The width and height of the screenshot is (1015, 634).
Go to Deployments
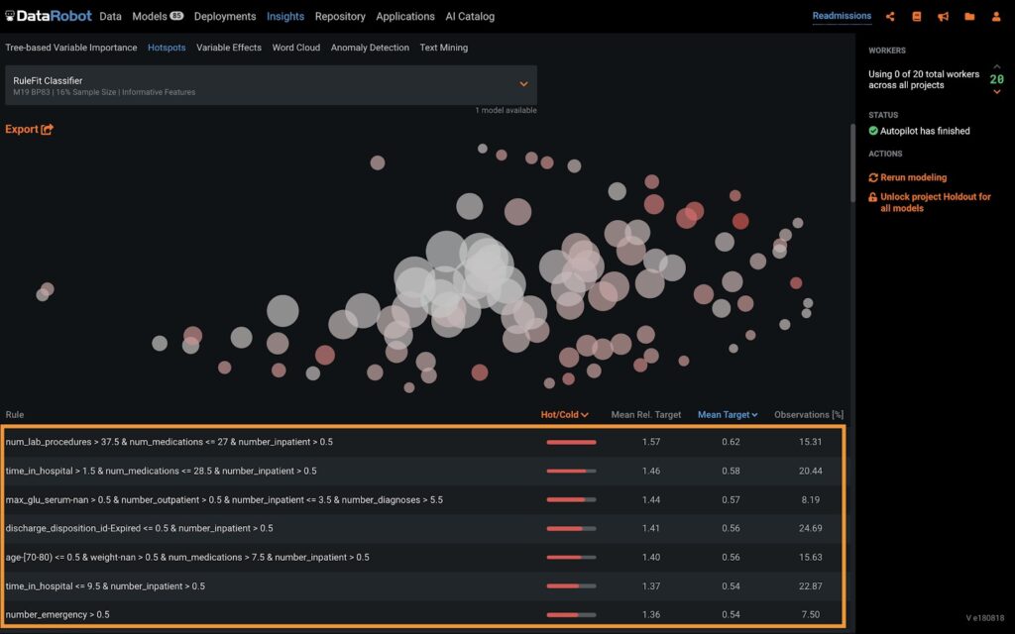pos(225,16)
